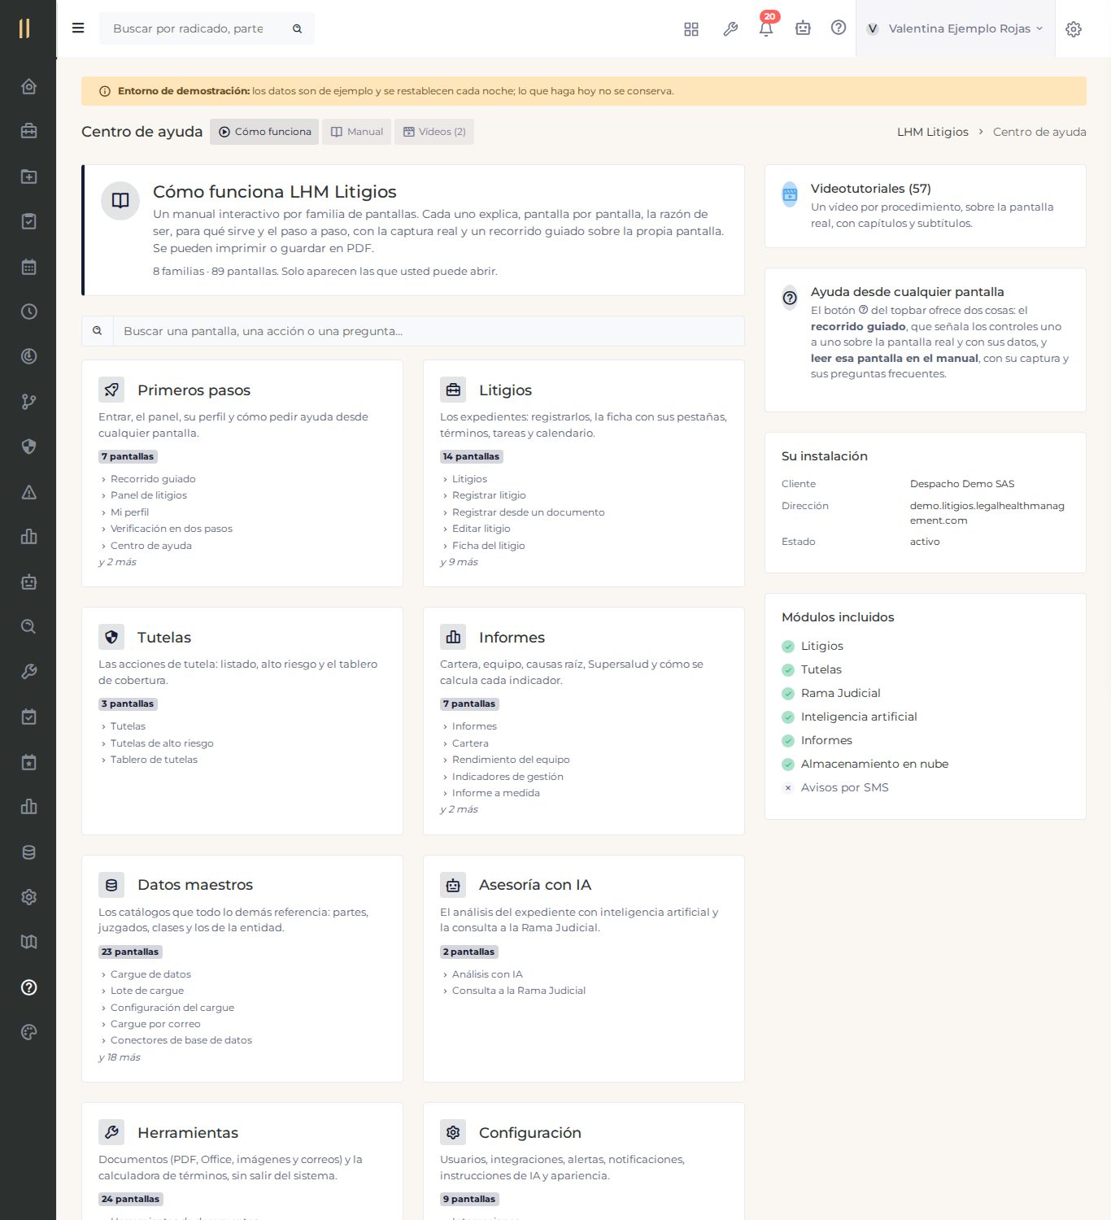The image size is (1111, 1220).
Task: Open the shield tutelas icon in sidebar
Action: pyautogui.click(x=28, y=447)
